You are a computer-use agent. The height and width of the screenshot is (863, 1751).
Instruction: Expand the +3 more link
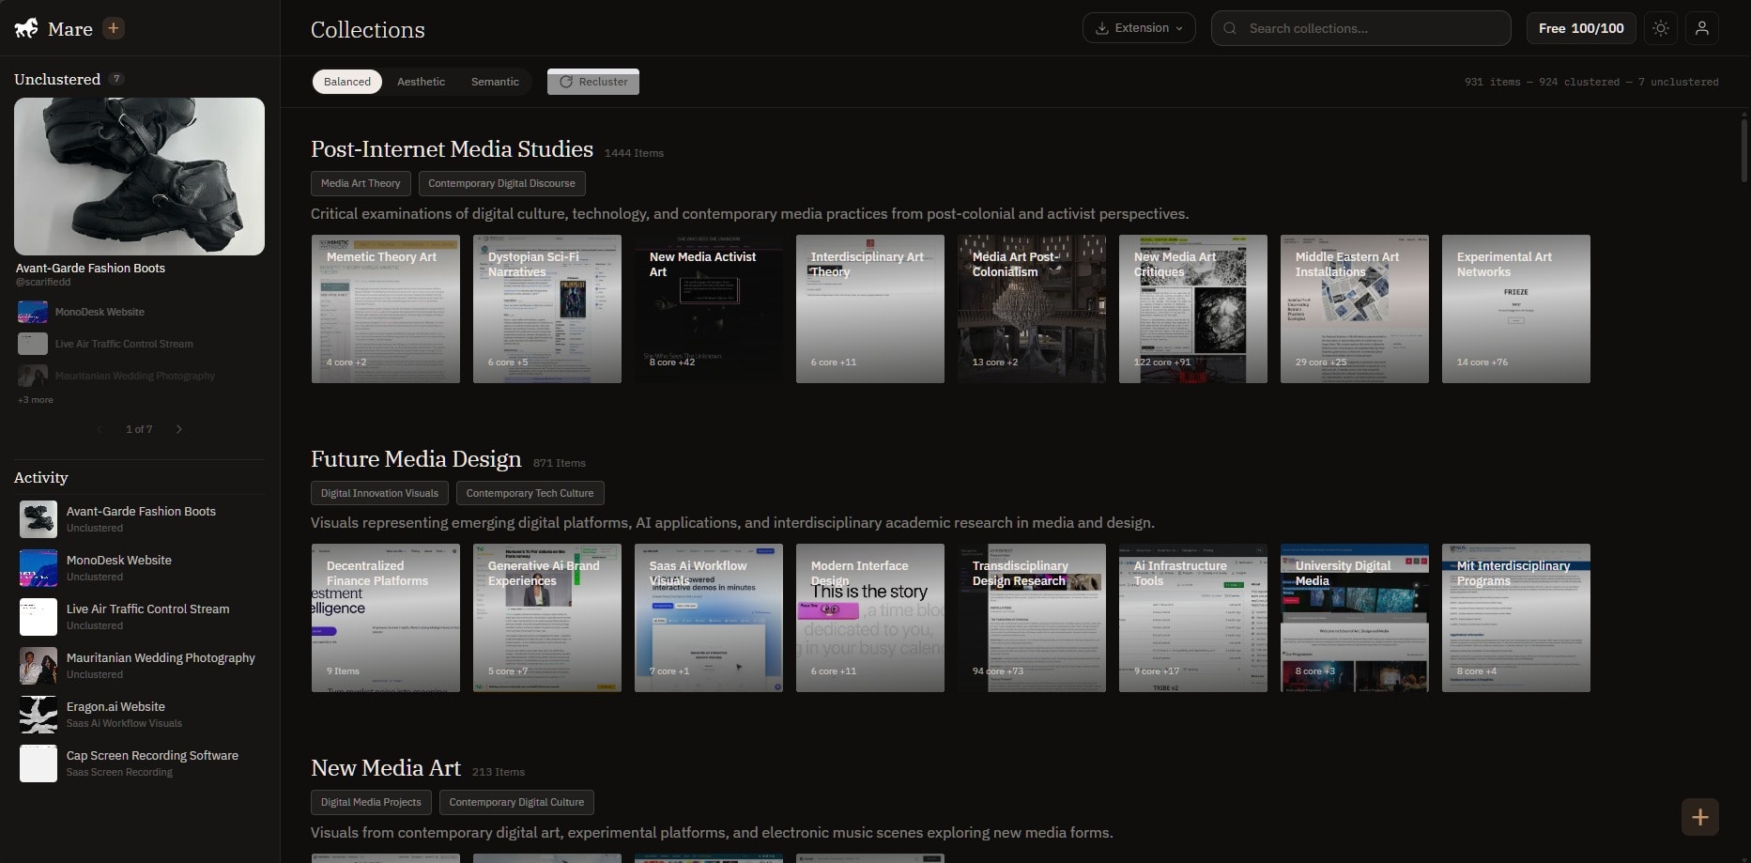(36, 400)
